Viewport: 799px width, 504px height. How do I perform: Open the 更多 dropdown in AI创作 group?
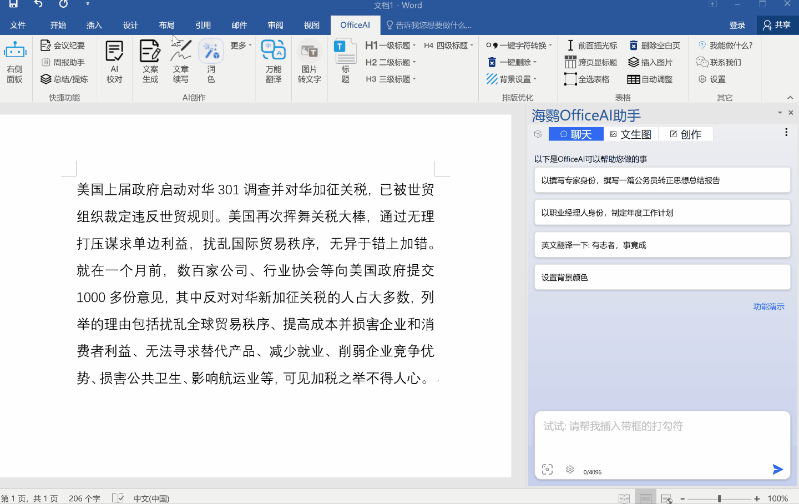(239, 45)
